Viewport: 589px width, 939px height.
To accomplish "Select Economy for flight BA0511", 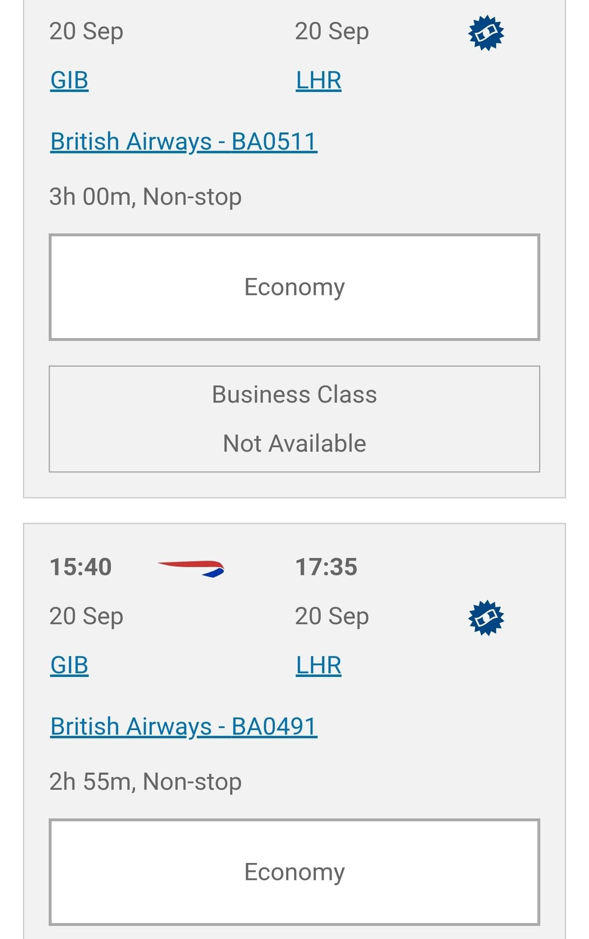I will (294, 287).
